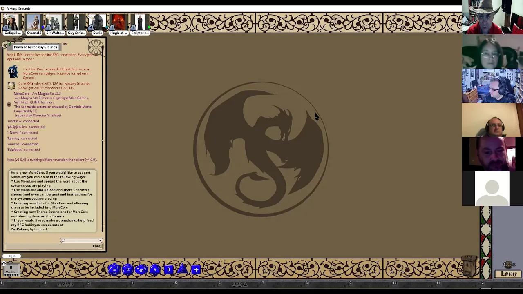Click the Duris name label
Image resolution: width=523 pixels, height=294 pixels.
pos(97,33)
